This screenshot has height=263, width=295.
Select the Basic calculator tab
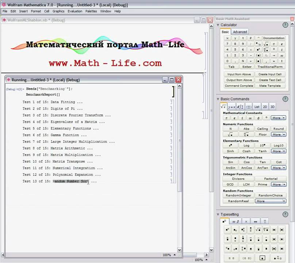(x=225, y=32)
